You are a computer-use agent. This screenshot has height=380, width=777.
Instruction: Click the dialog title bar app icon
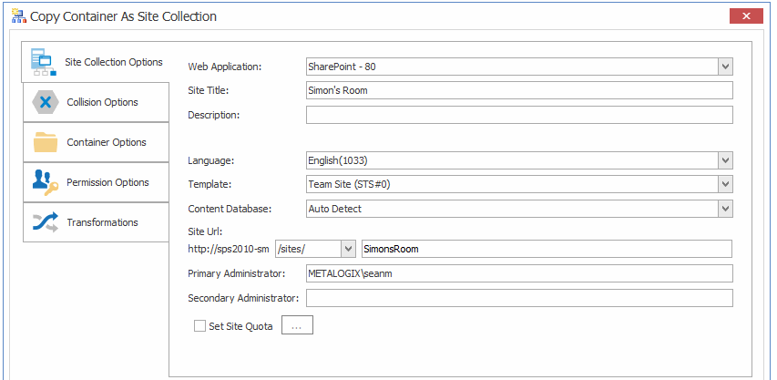click(x=18, y=16)
